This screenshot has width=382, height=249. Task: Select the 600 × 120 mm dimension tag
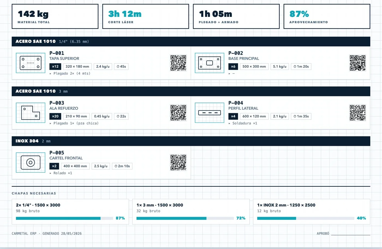pos(254,116)
